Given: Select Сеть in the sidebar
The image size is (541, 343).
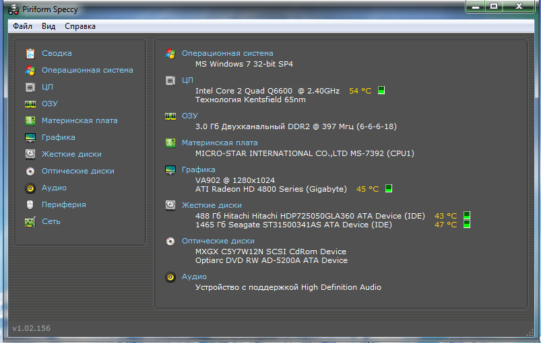Looking at the screenshot, I should tap(51, 222).
